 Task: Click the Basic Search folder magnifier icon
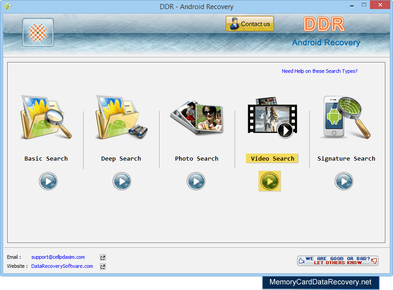click(46, 117)
